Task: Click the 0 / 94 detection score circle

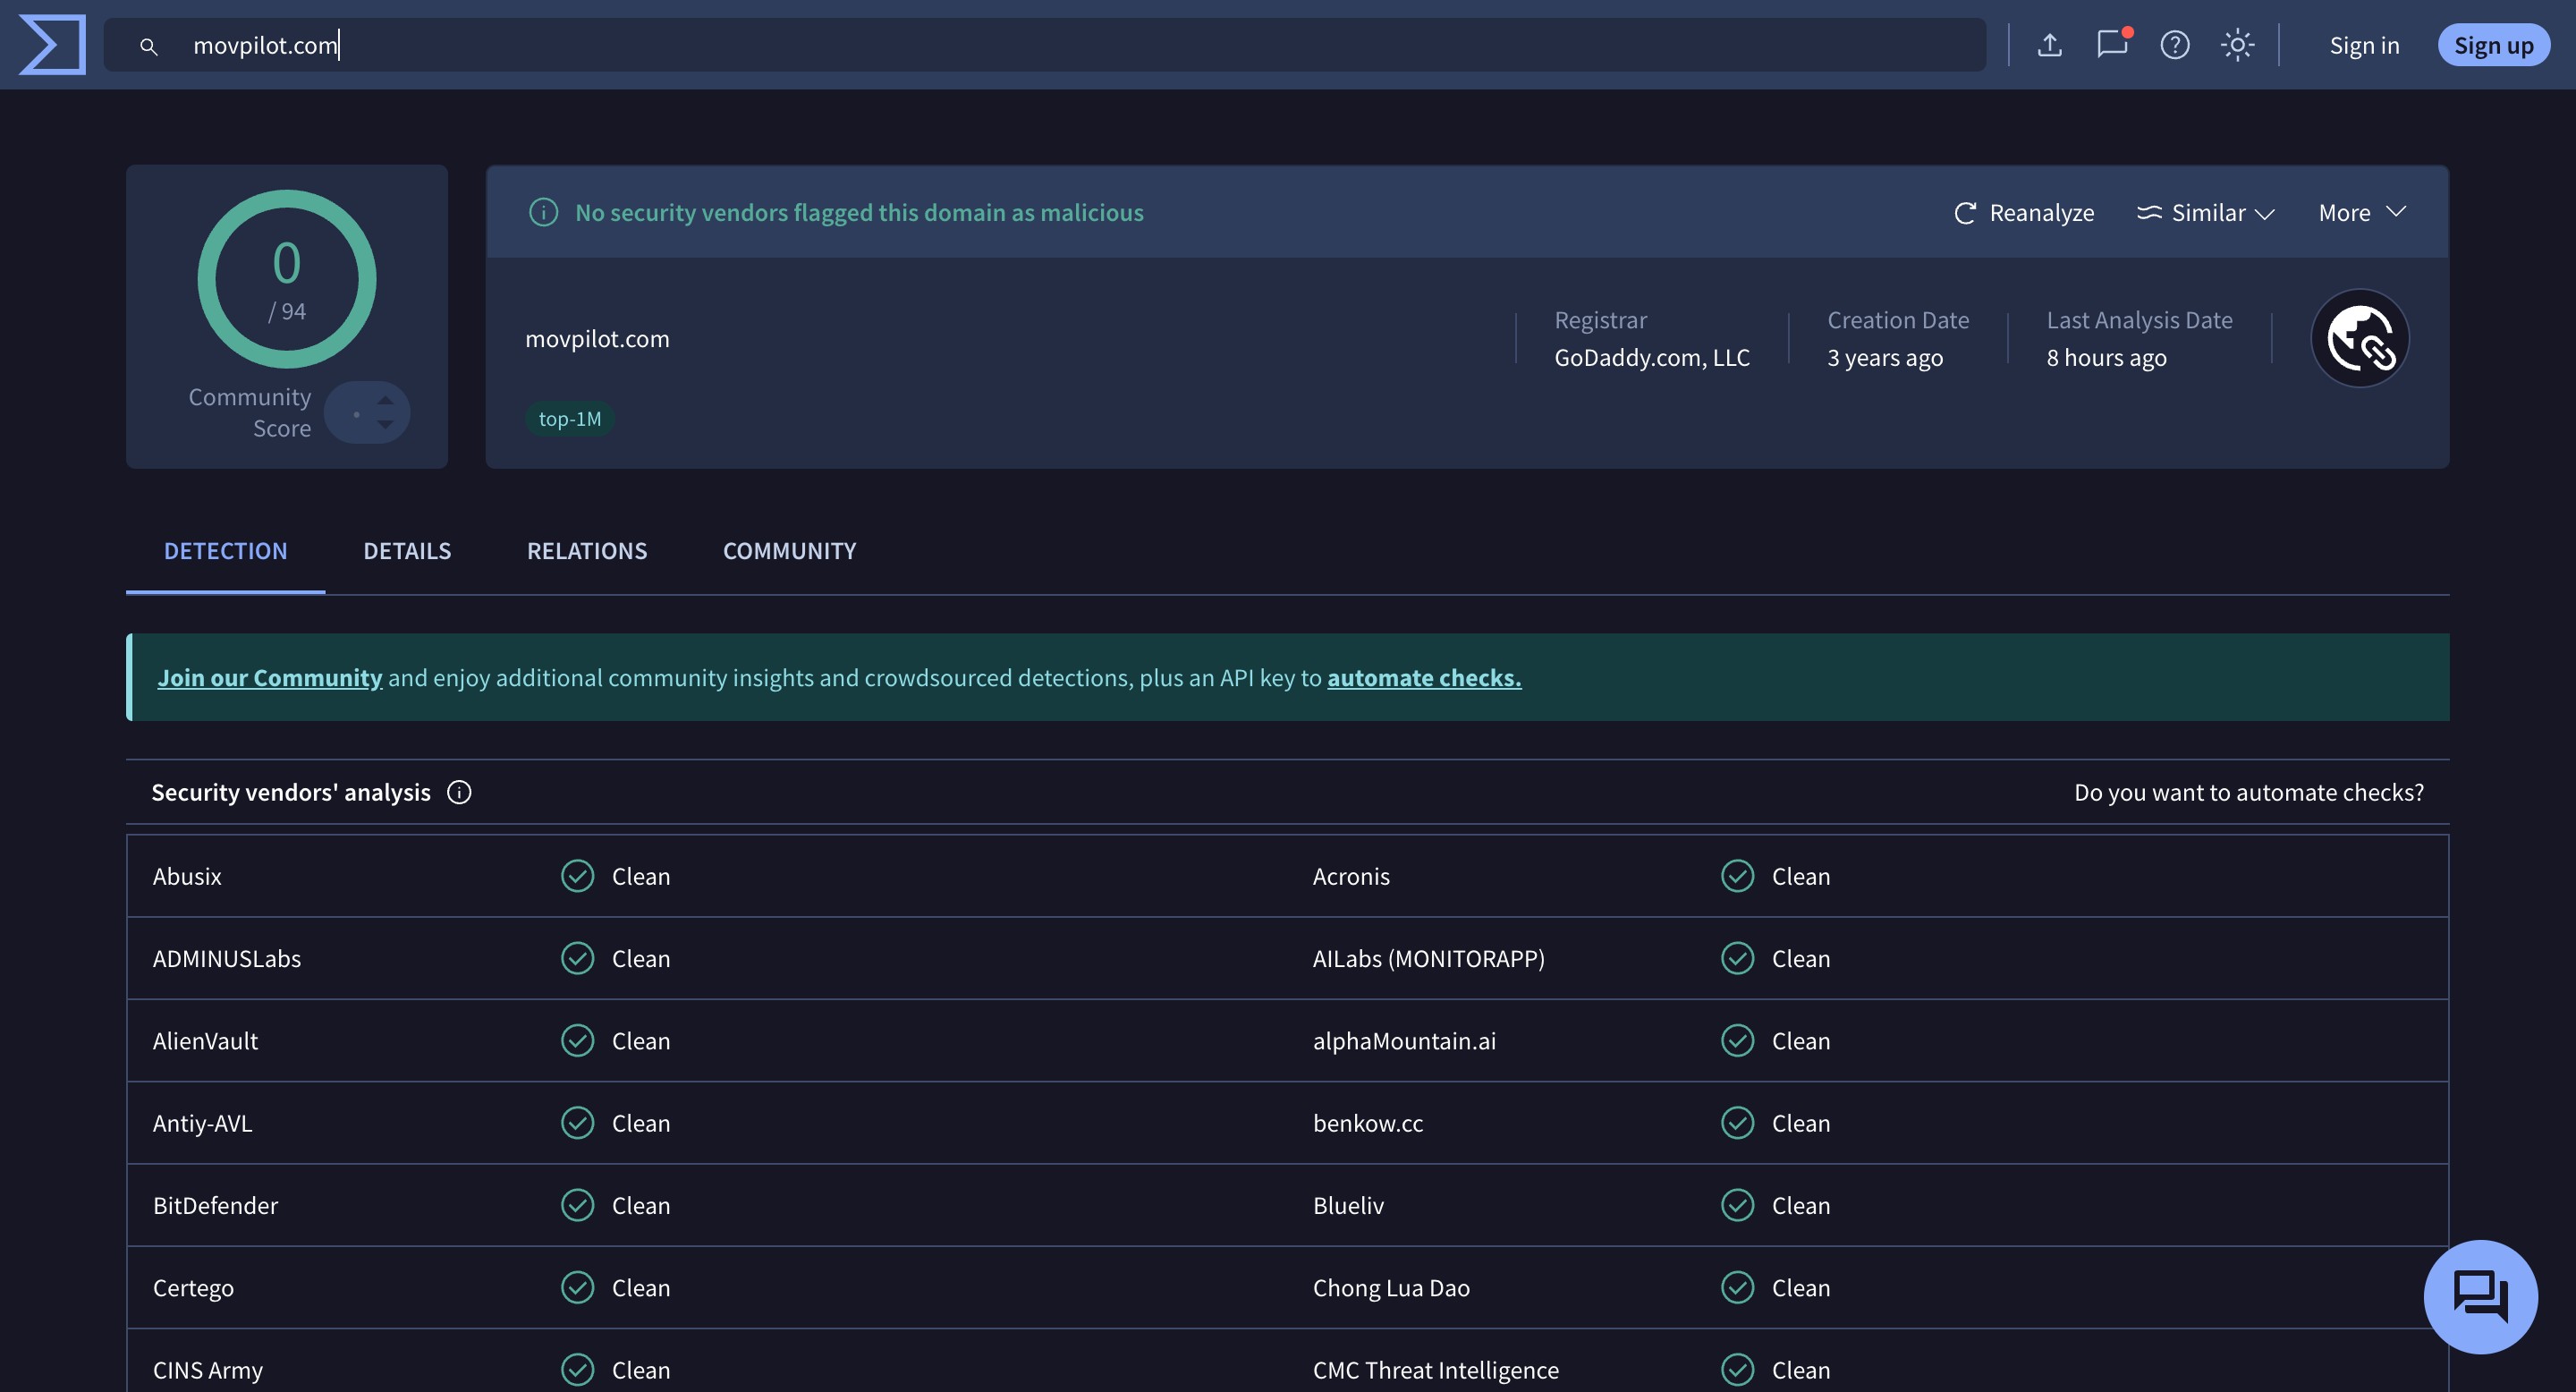Action: pos(287,279)
